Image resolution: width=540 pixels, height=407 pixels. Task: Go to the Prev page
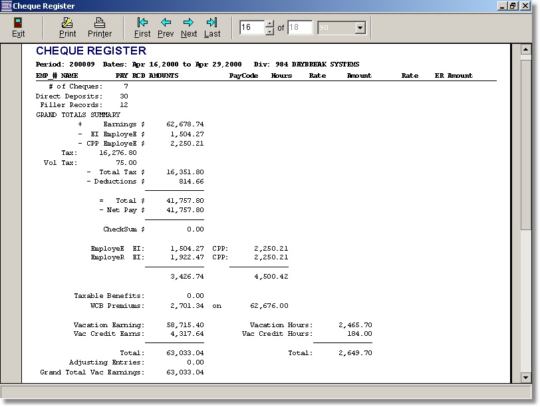tap(166, 27)
